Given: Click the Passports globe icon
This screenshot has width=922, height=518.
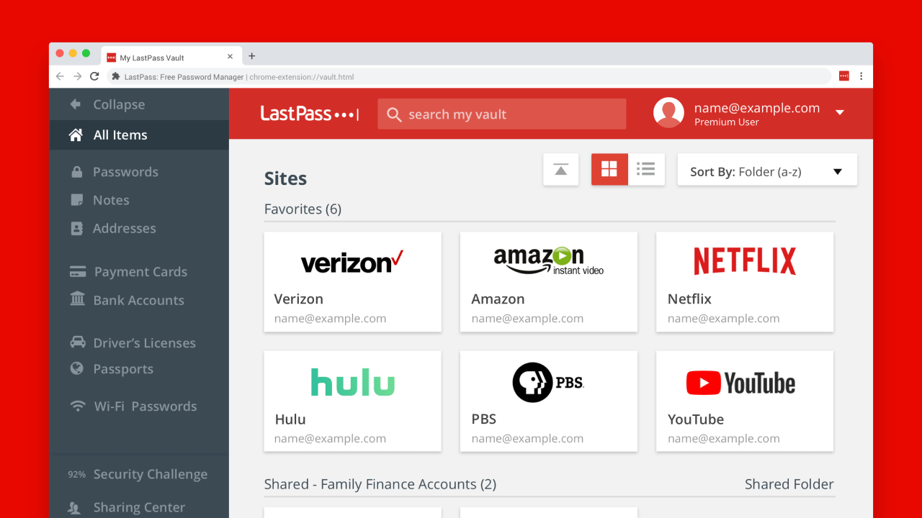Looking at the screenshot, I should tap(77, 368).
